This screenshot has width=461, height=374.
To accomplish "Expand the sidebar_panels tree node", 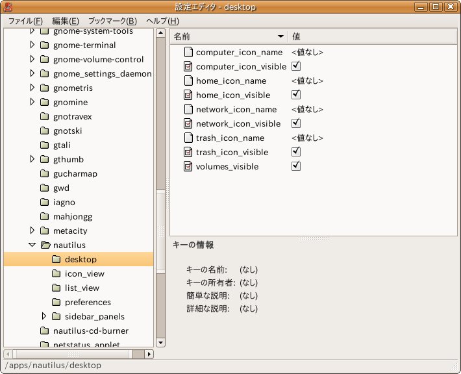I will pos(44,316).
